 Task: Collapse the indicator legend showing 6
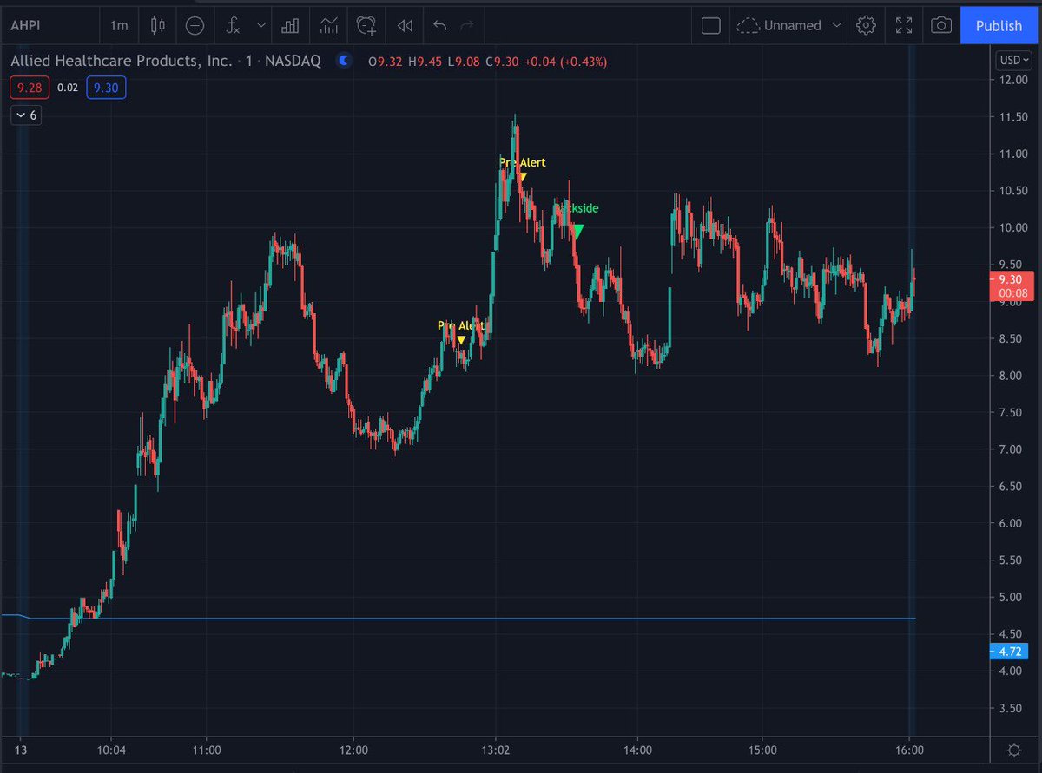click(x=24, y=115)
